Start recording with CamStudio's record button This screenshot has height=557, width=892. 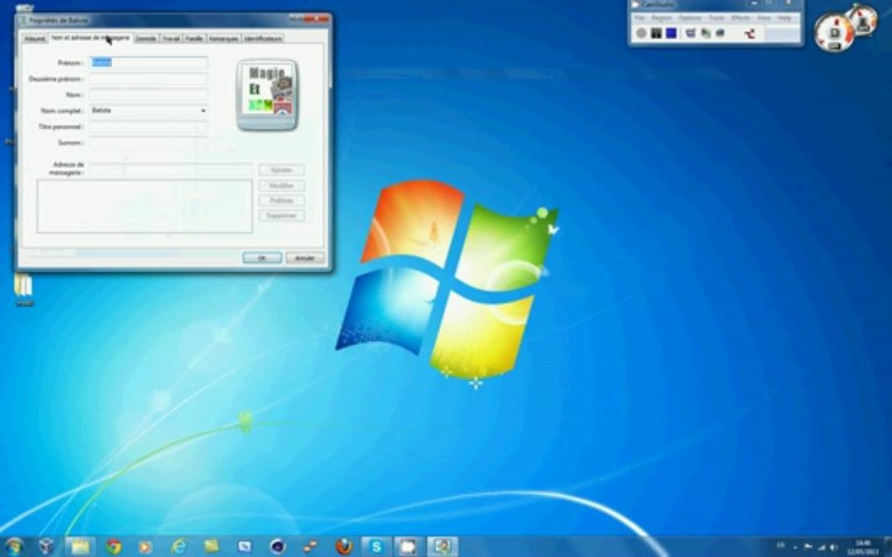(x=641, y=33)
